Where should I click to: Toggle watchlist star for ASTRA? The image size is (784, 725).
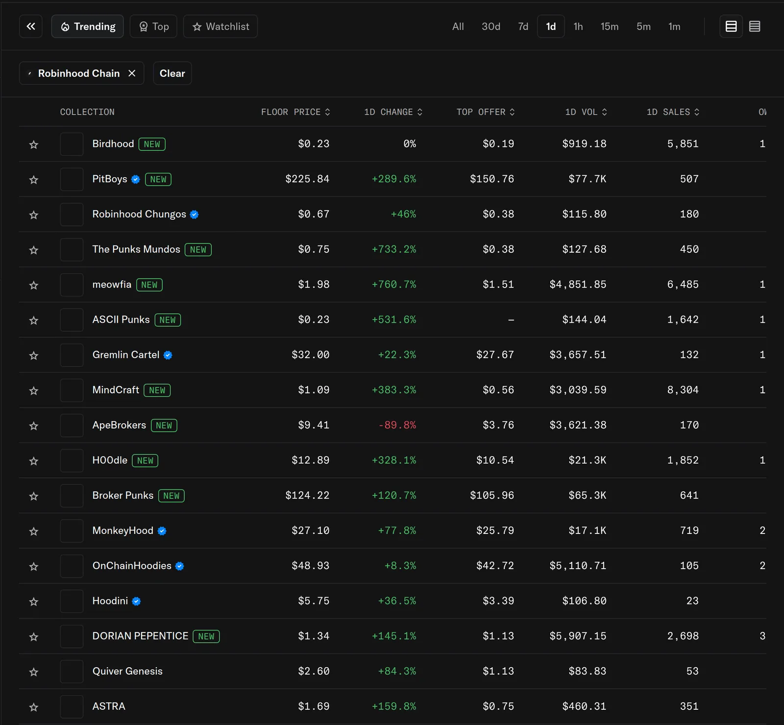[x=34, y=707]
